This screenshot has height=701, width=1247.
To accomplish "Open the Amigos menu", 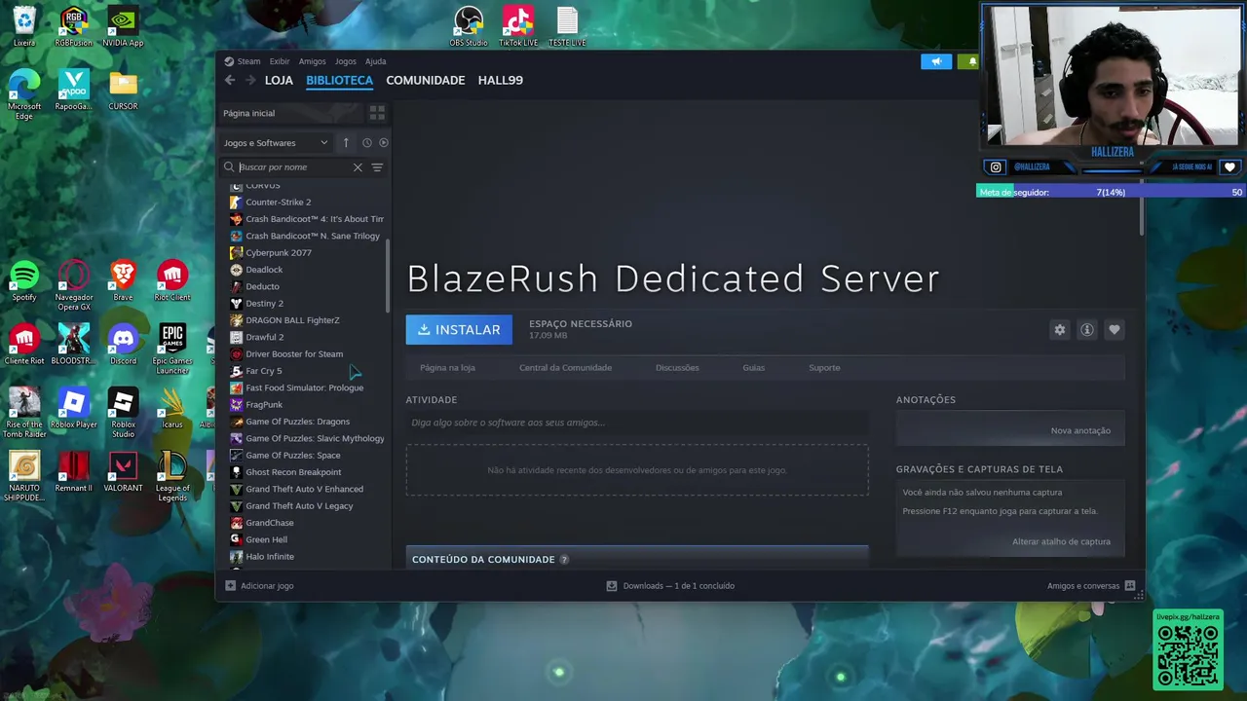I will 312,61.
